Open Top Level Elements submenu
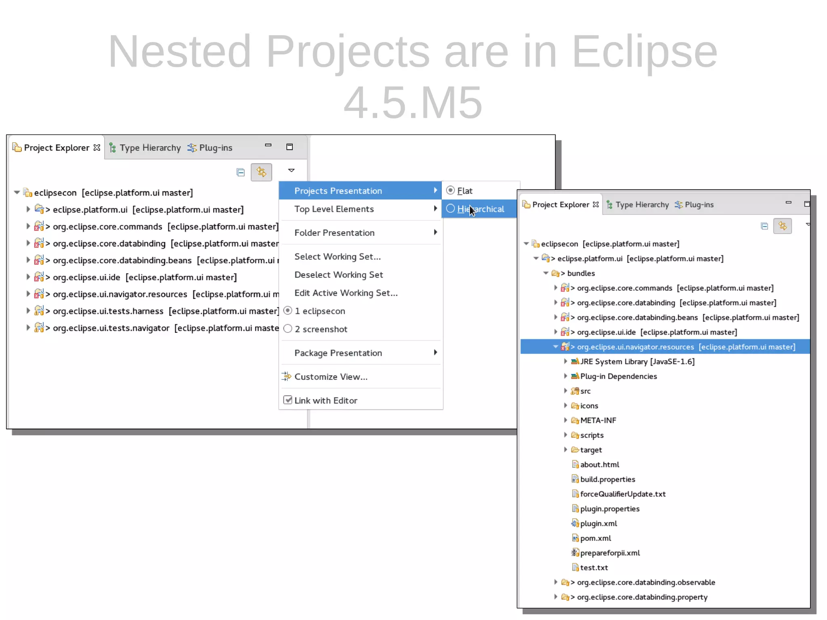The image size is (827, 620). pos(360,209)
